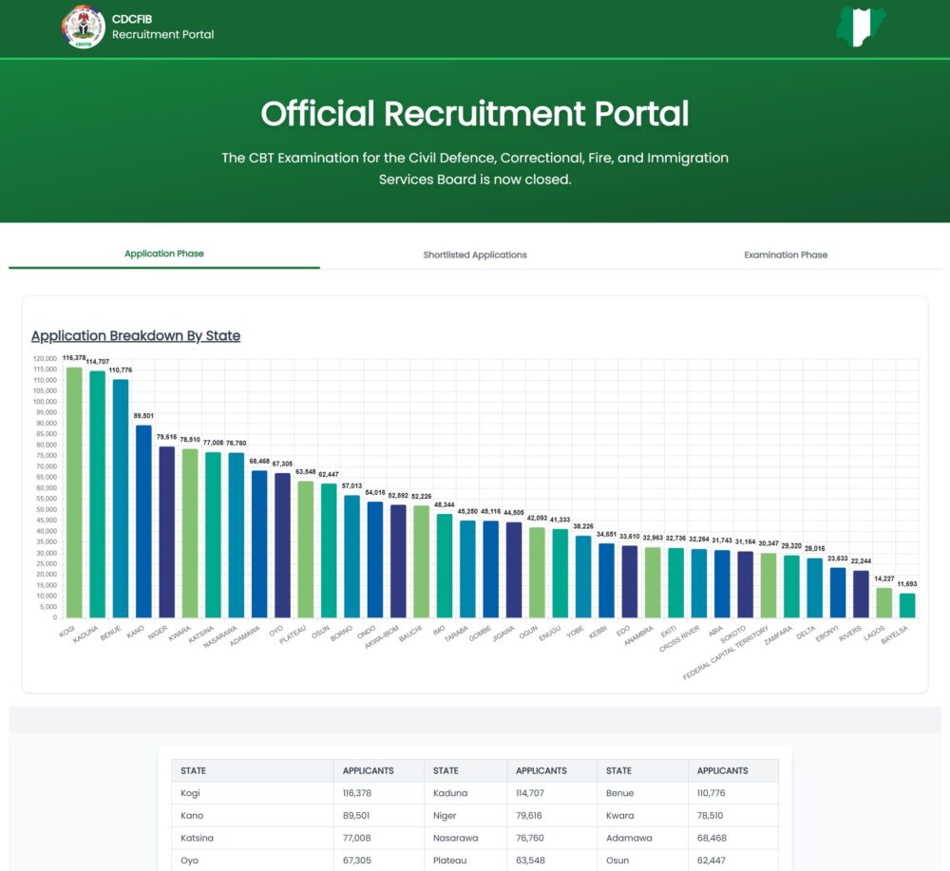Click the Application Breakdown By State heading

(137, 335)
